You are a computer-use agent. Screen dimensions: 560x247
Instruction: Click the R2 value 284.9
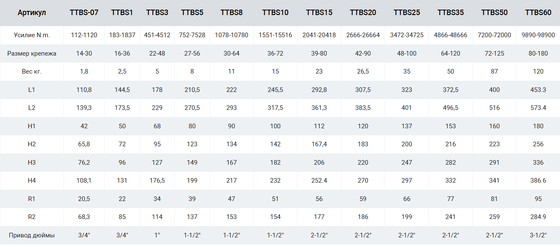(x=538, y=217)
